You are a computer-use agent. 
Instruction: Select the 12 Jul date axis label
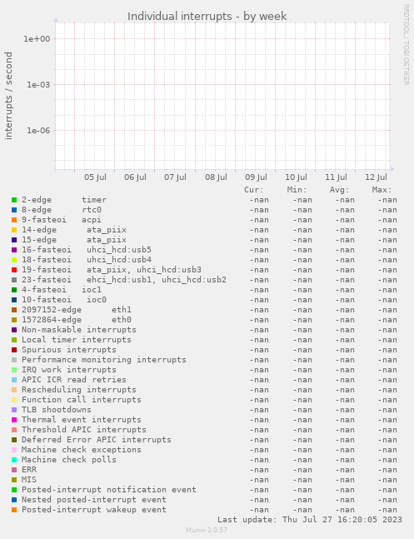(376, 177)
